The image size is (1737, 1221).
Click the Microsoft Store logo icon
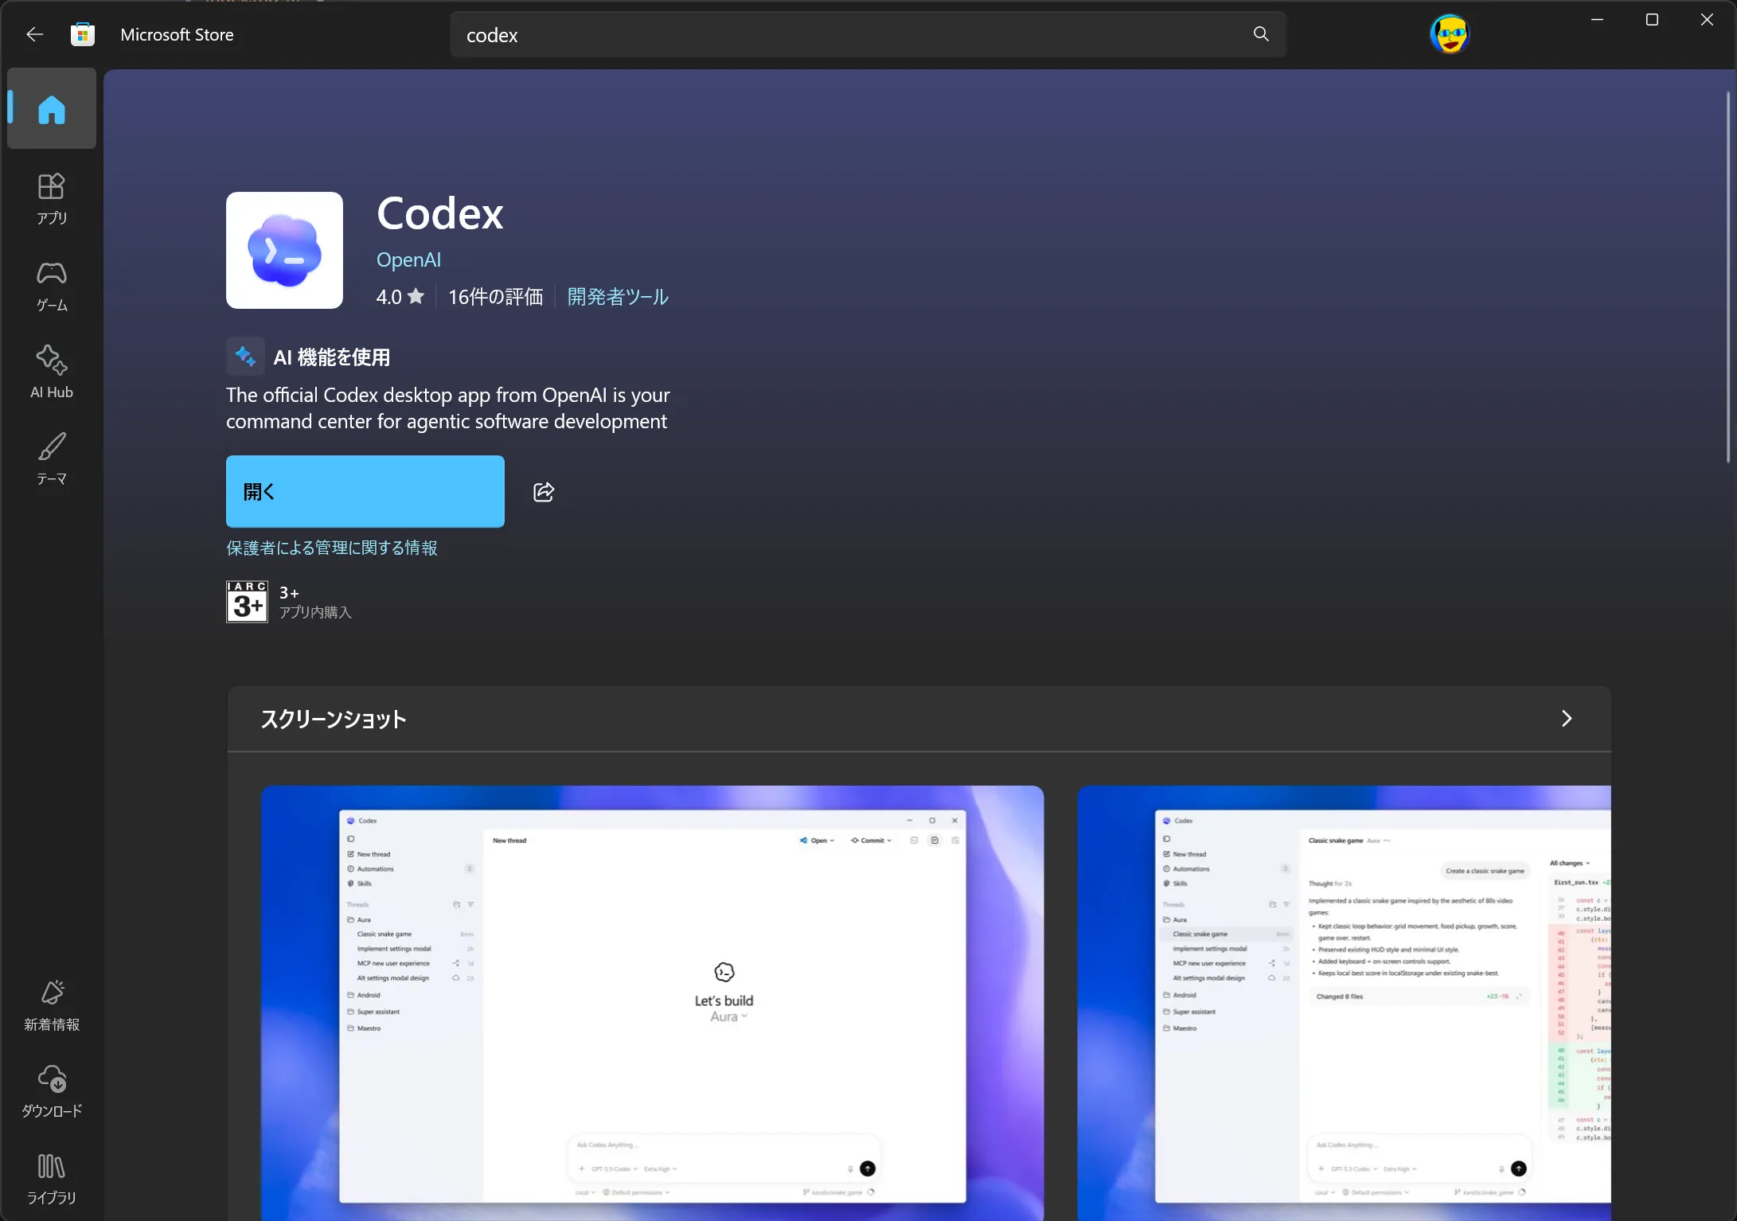click(x=83, y=34)
